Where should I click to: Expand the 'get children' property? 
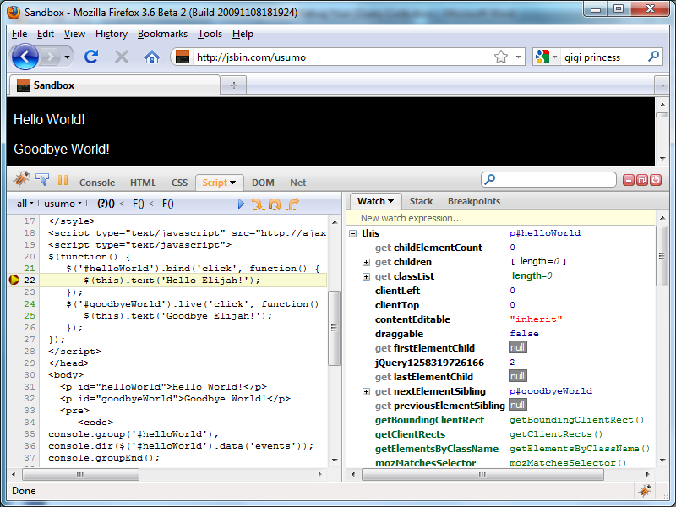366,262
